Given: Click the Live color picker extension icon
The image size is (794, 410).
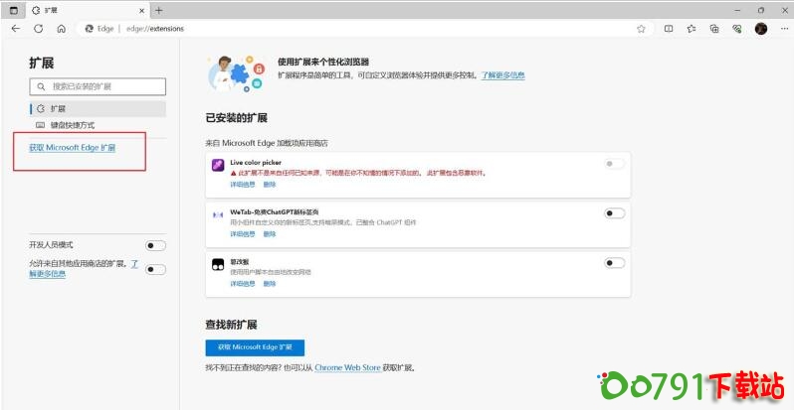Looking at the screenshot, I should (x=218, y=165).
